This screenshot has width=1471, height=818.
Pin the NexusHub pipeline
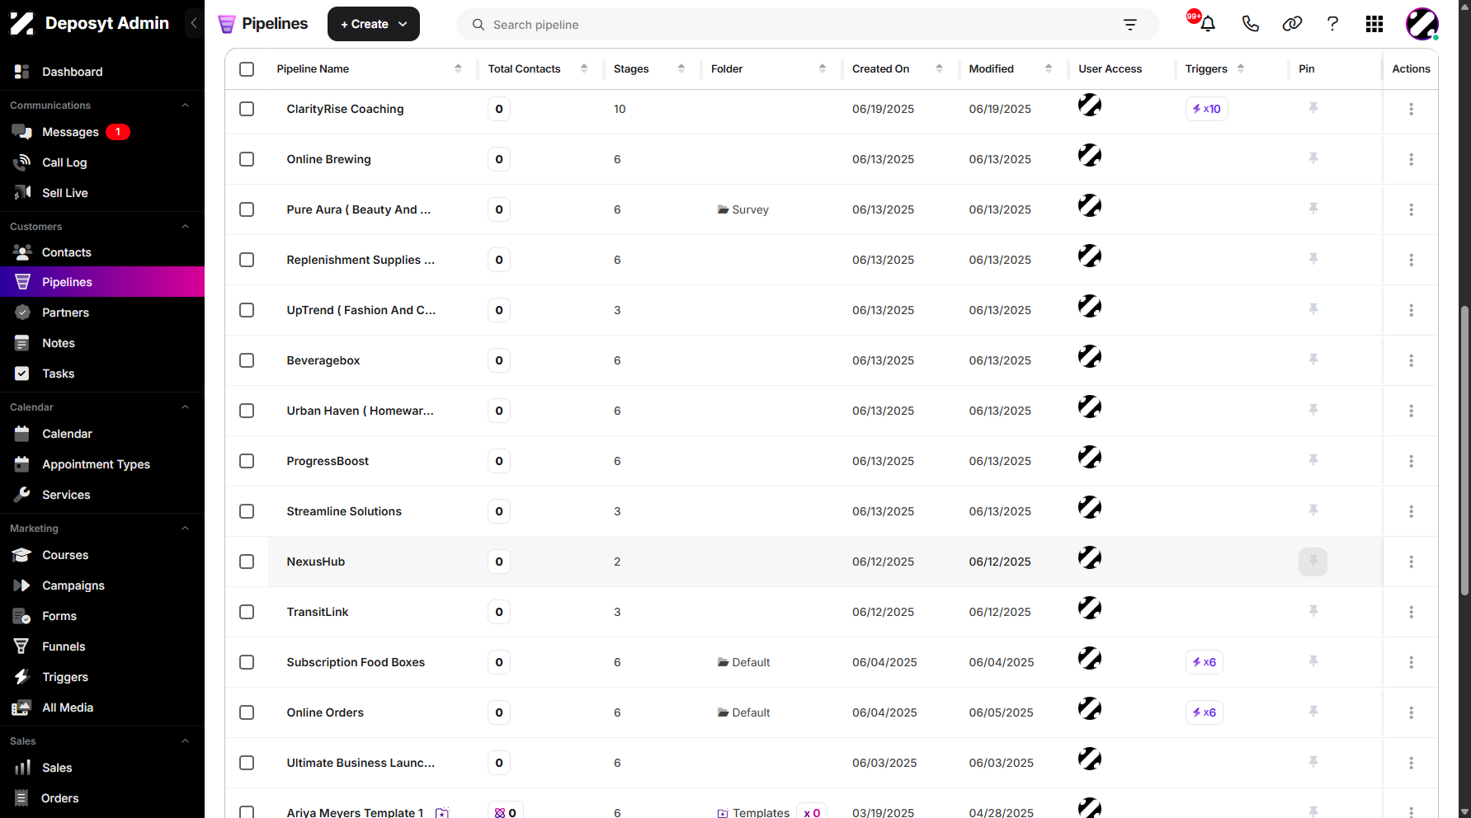pos(1313,562)
